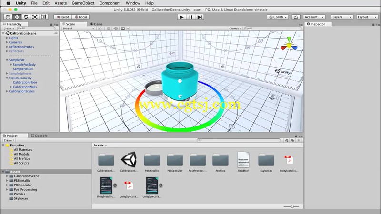Viewport: 381px width, 214px height.
Task: Select the Rotate tool
Action: 26,17
